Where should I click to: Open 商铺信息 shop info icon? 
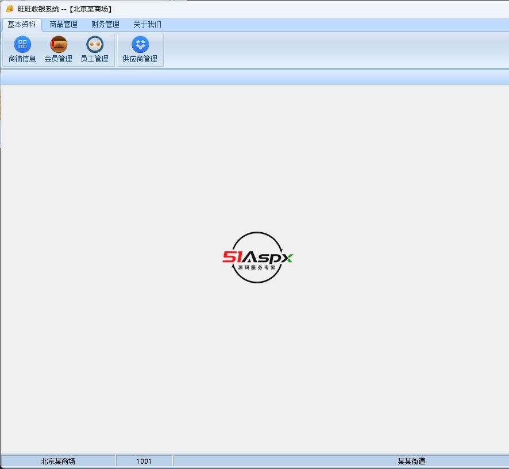22,44
